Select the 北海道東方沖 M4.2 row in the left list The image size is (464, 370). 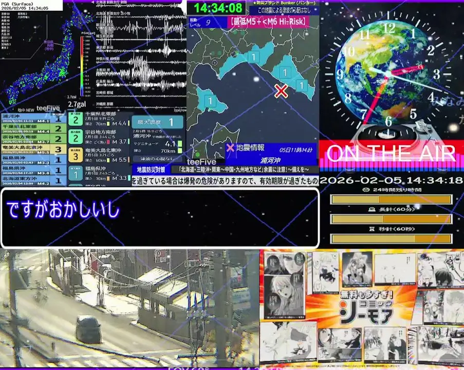pos(33,180)
